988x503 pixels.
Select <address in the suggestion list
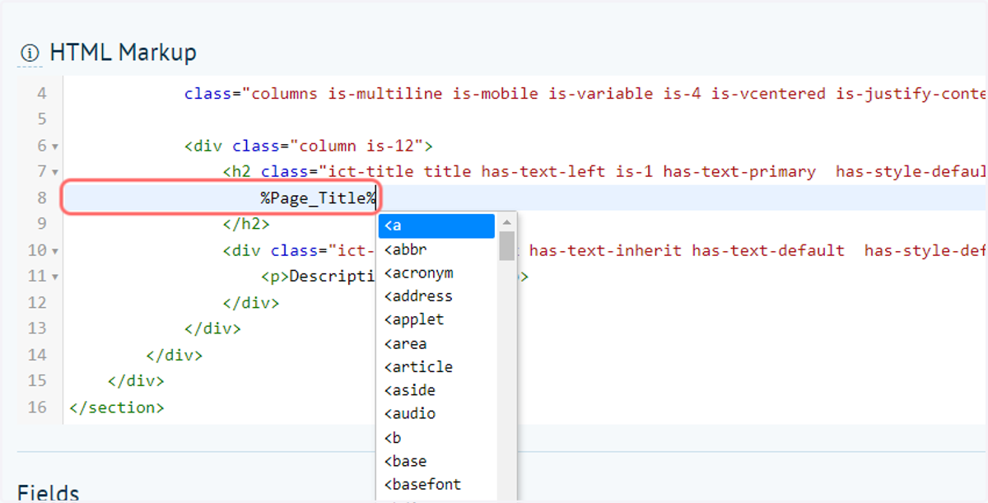pos(436,296)
